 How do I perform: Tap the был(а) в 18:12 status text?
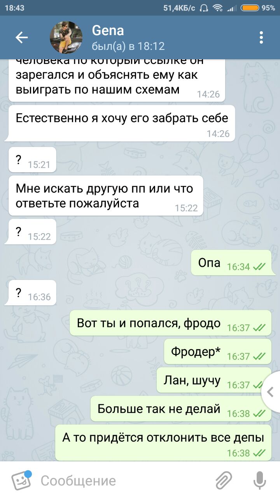point(128,46)
